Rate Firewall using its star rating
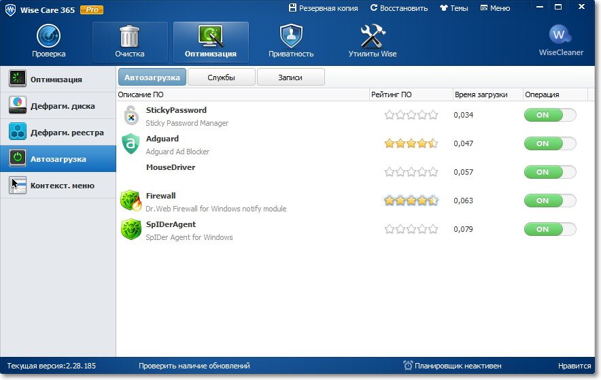This screenshot has height=380, width=601. click(x=411, y=201)
